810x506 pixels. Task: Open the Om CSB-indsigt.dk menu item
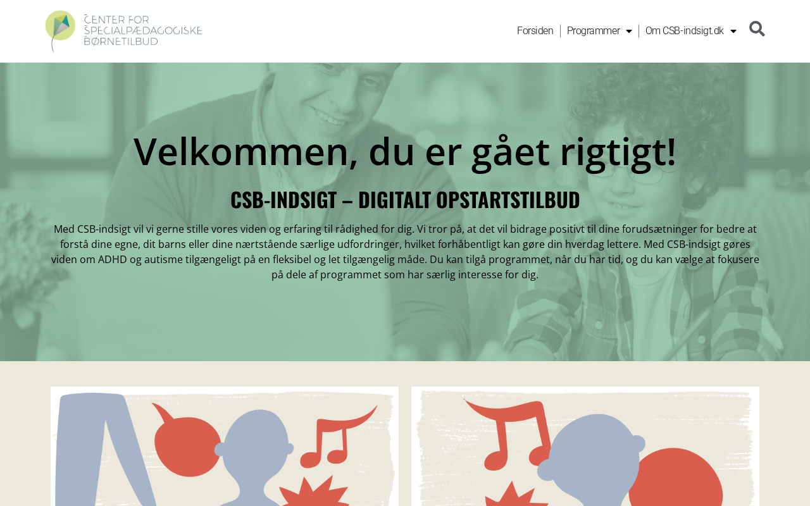[684, 31]
